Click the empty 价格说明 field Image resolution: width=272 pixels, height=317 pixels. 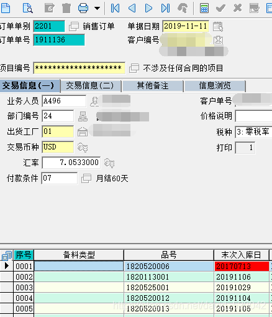(x=254, y=116)
